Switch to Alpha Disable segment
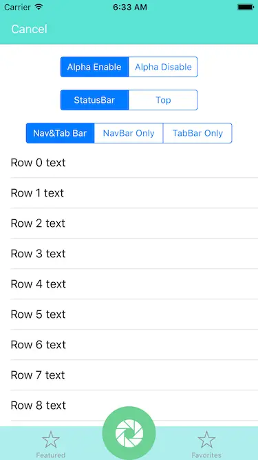The image size is (258, 460). [163, 67]
